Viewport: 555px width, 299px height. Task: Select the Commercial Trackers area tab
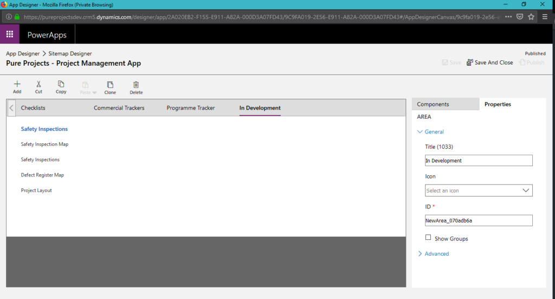(x=119, y=107)
